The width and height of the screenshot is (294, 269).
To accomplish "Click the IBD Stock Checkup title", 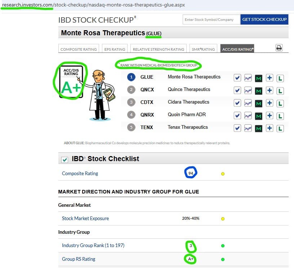I will [x=97, y=20].
